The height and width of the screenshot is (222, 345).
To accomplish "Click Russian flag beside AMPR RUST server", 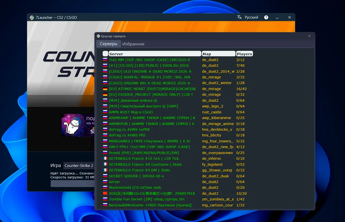I will (x=105, y=112).
